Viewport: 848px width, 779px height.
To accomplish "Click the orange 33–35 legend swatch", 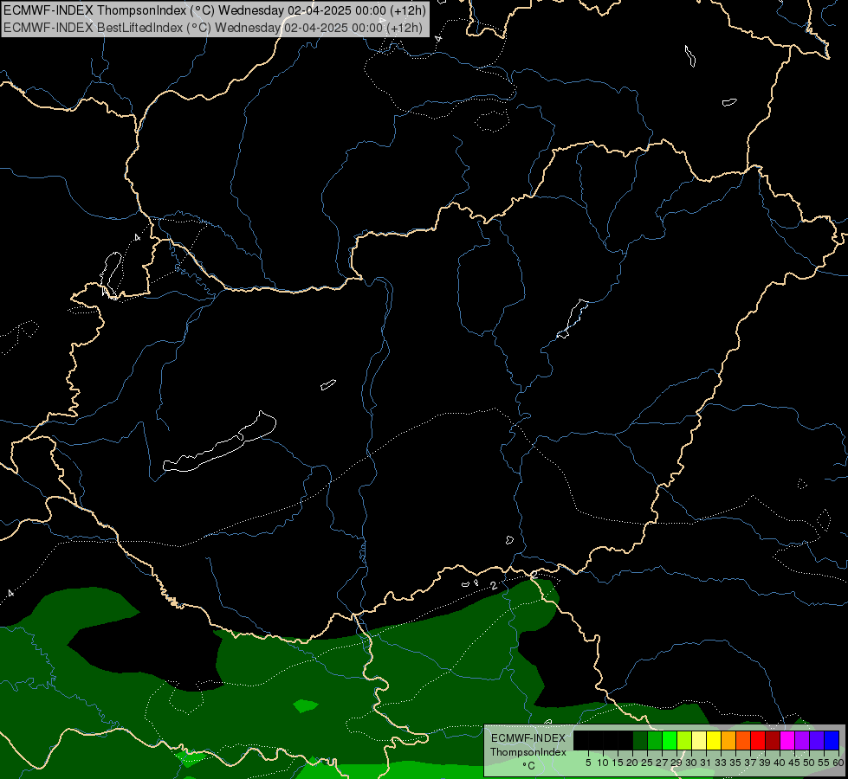I will 728,740.
